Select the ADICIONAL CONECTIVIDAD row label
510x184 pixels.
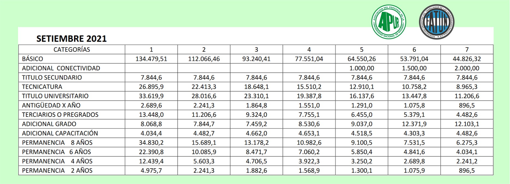click(61, 68)
